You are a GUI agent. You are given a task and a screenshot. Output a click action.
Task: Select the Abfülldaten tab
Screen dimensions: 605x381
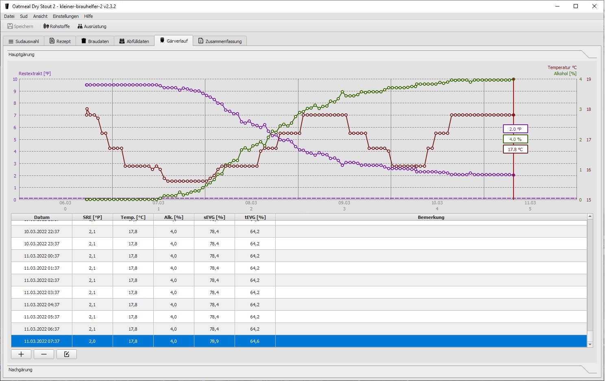pyautogui.click(x=134, y=41)
